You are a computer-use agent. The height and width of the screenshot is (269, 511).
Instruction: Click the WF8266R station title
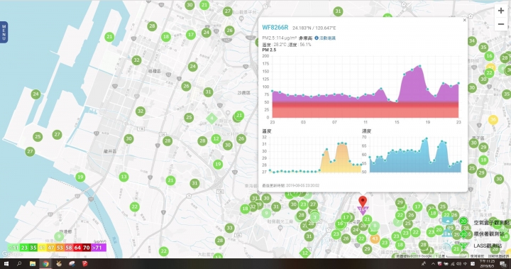pyautogui.click(x=275, y=28)
